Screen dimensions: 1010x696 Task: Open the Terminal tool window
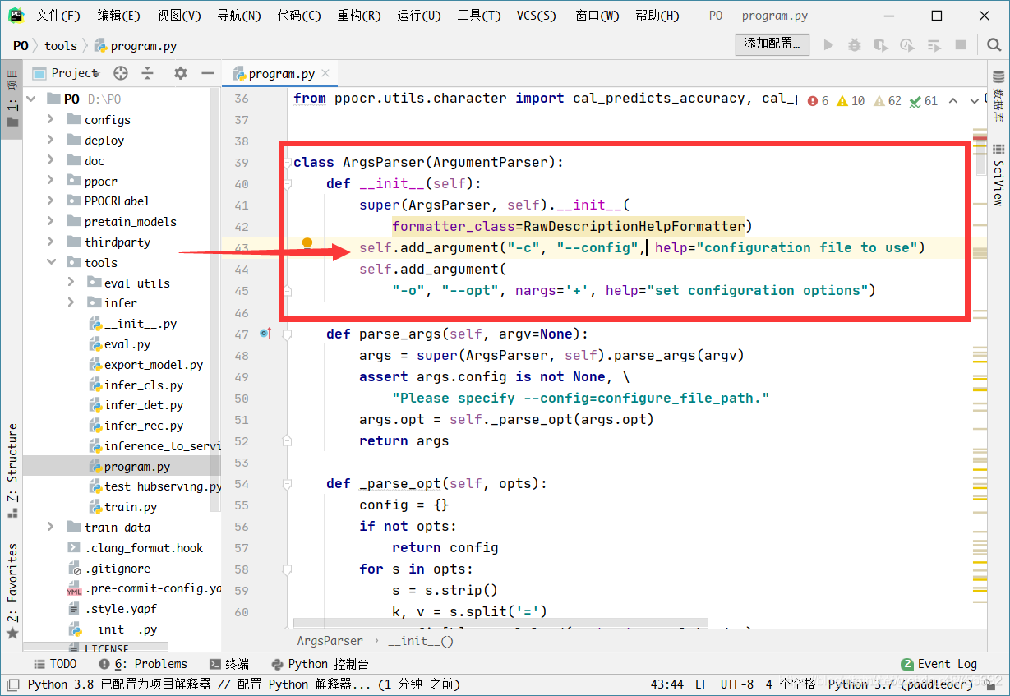tap(229, 664)
